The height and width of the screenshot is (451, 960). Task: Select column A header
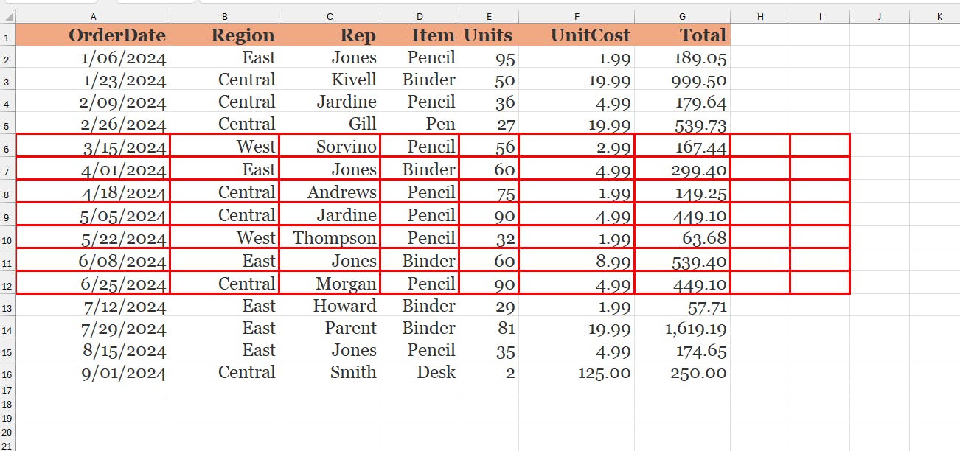point(93,16)
